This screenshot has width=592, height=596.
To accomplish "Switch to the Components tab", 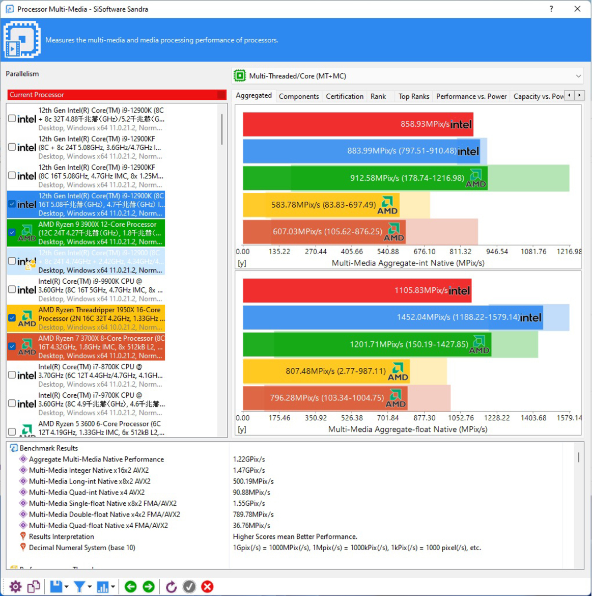I will 299,96.
